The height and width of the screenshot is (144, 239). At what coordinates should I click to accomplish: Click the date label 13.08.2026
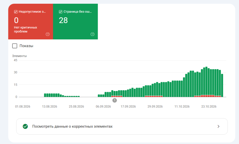49,106
